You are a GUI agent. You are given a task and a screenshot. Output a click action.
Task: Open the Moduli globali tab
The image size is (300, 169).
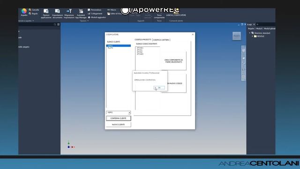click(x=270, y=29)
